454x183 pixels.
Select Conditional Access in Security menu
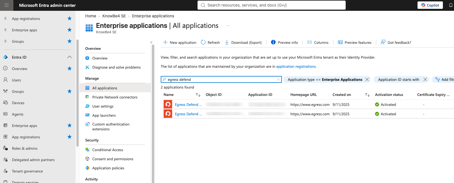(x=108, y=150)
